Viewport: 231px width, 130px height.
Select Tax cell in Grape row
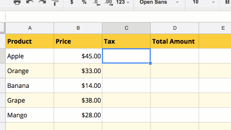pyautogui.click(x=126, y=100)
